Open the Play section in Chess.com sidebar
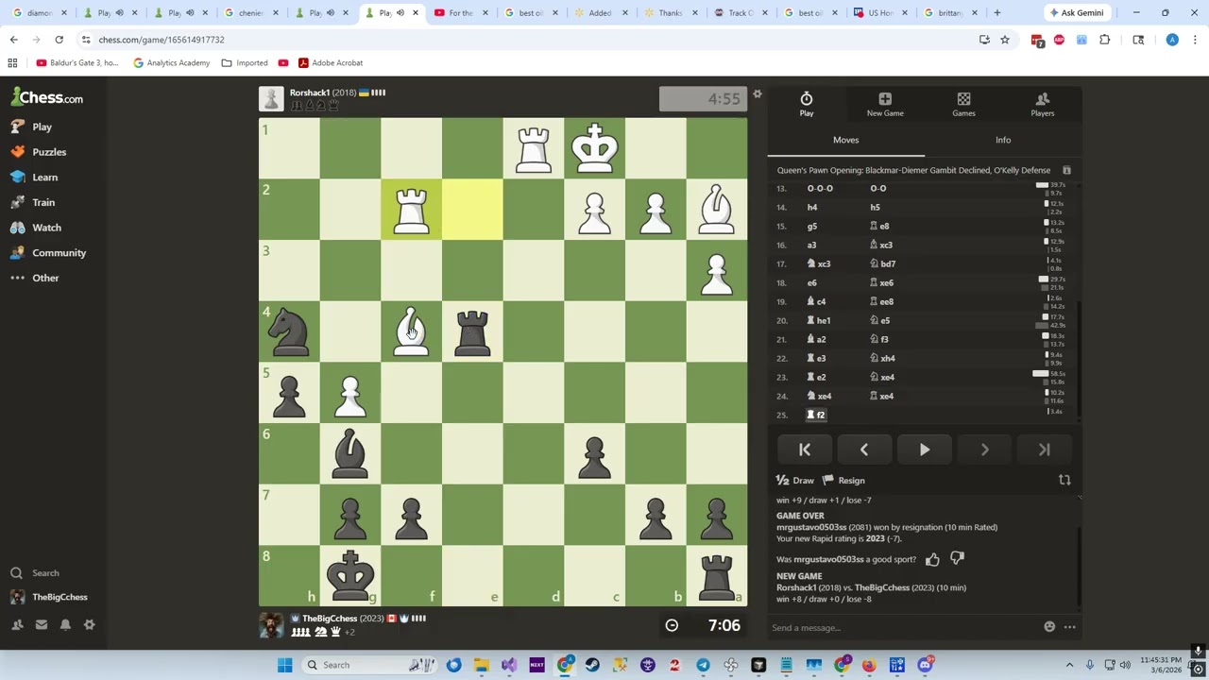 32,127
